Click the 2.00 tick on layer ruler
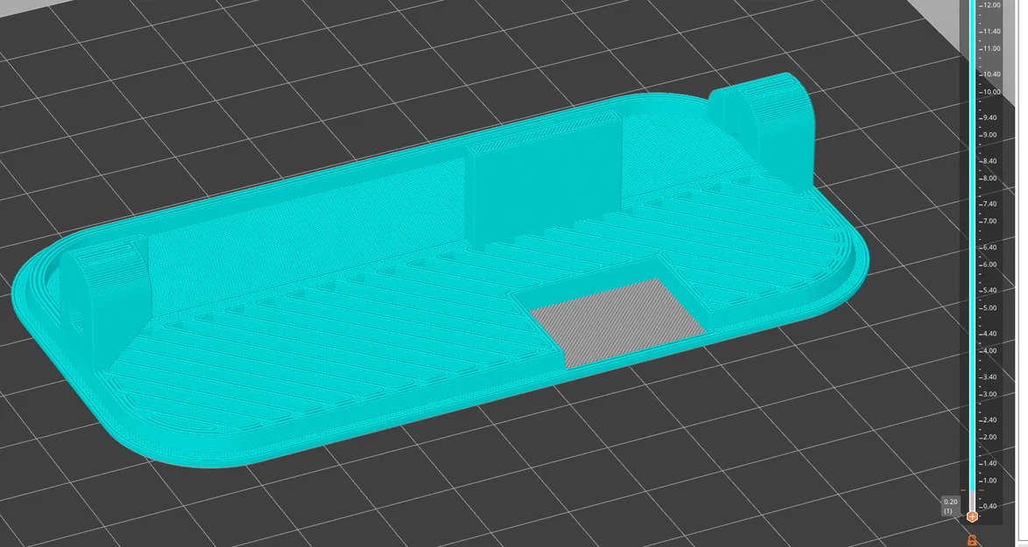The height and width of the screenshot is (547, 1028). [x=989, y=438]
